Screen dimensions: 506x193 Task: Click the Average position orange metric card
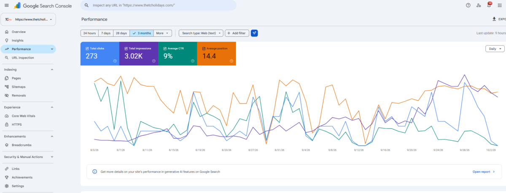(216, 54)
